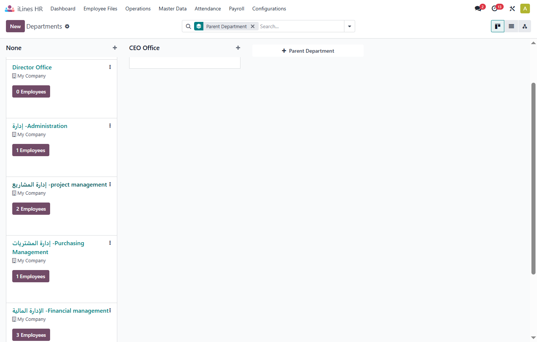Switch to List view
537x342 pixels.
[511, 26]
